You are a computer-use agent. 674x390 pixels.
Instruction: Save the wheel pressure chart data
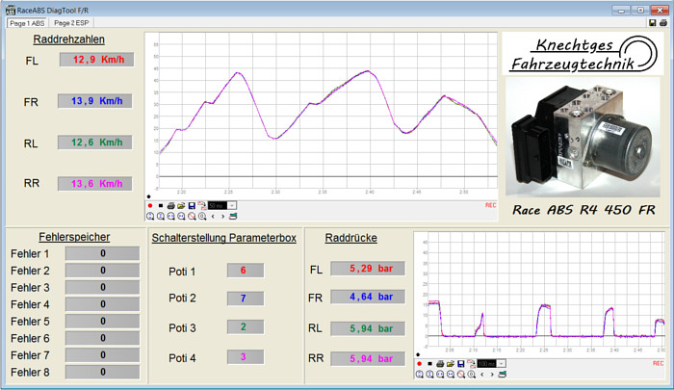461,364
